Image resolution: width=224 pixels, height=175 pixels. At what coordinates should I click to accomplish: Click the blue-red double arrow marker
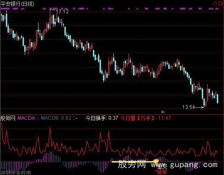point(163,112)
